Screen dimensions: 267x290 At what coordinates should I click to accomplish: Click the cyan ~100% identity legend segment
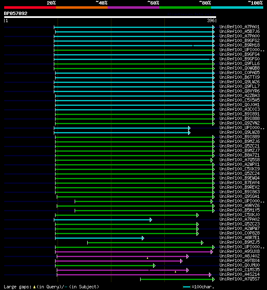(x=237, y=7)
